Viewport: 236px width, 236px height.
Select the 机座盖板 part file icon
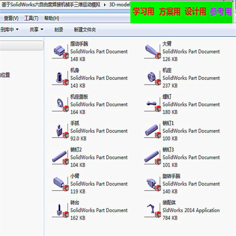coord(60,104)
